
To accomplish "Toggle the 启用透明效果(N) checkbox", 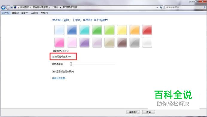I will click(53, 57).
